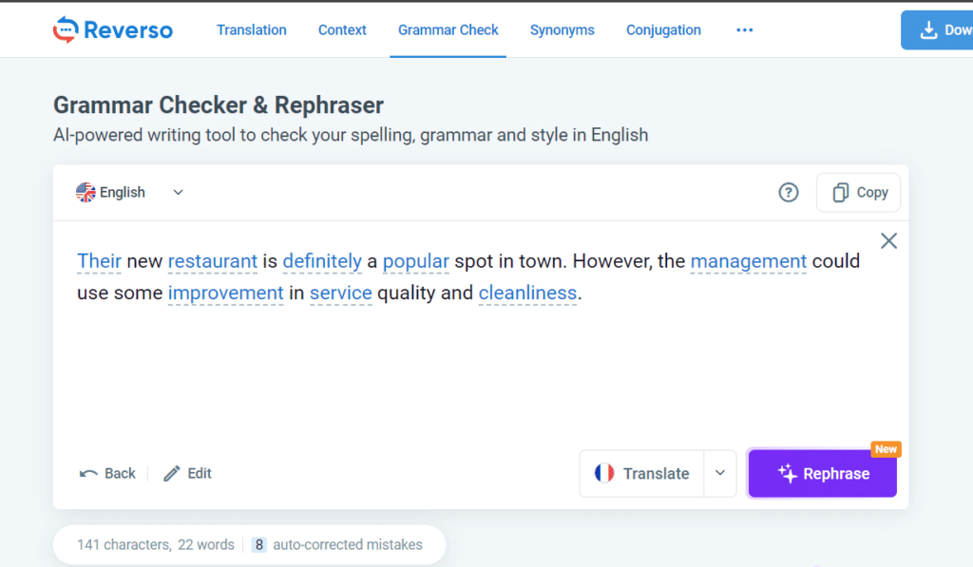Open the ellipsis overflow menu
Screen dimensions: 973x567
coord(744,30)
